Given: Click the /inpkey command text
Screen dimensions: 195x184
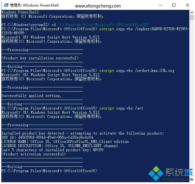Looking at the screenshot, I should pyautogui.click(x=162, y=29).
